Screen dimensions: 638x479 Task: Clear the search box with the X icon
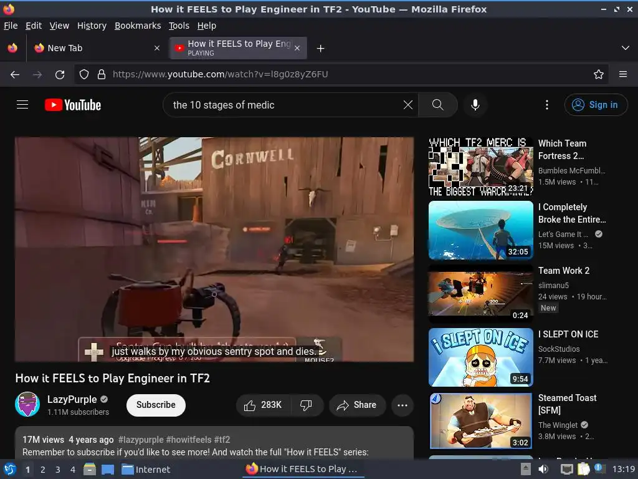407,105
